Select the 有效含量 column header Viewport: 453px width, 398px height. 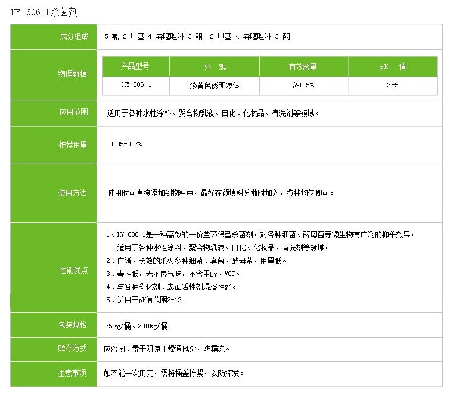tap(303, 67)
